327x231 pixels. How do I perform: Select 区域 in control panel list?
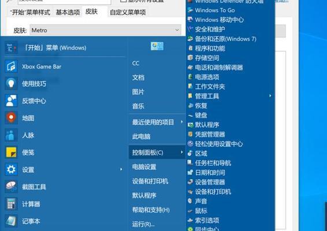pos(201,153)
